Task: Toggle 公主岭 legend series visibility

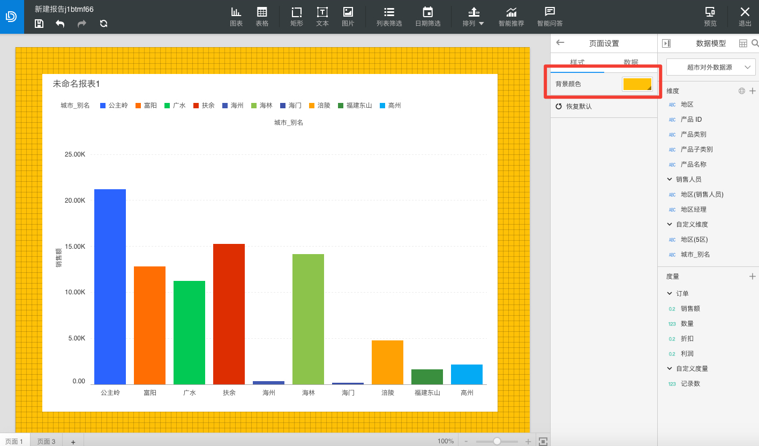Action: [x=114, y=106]
